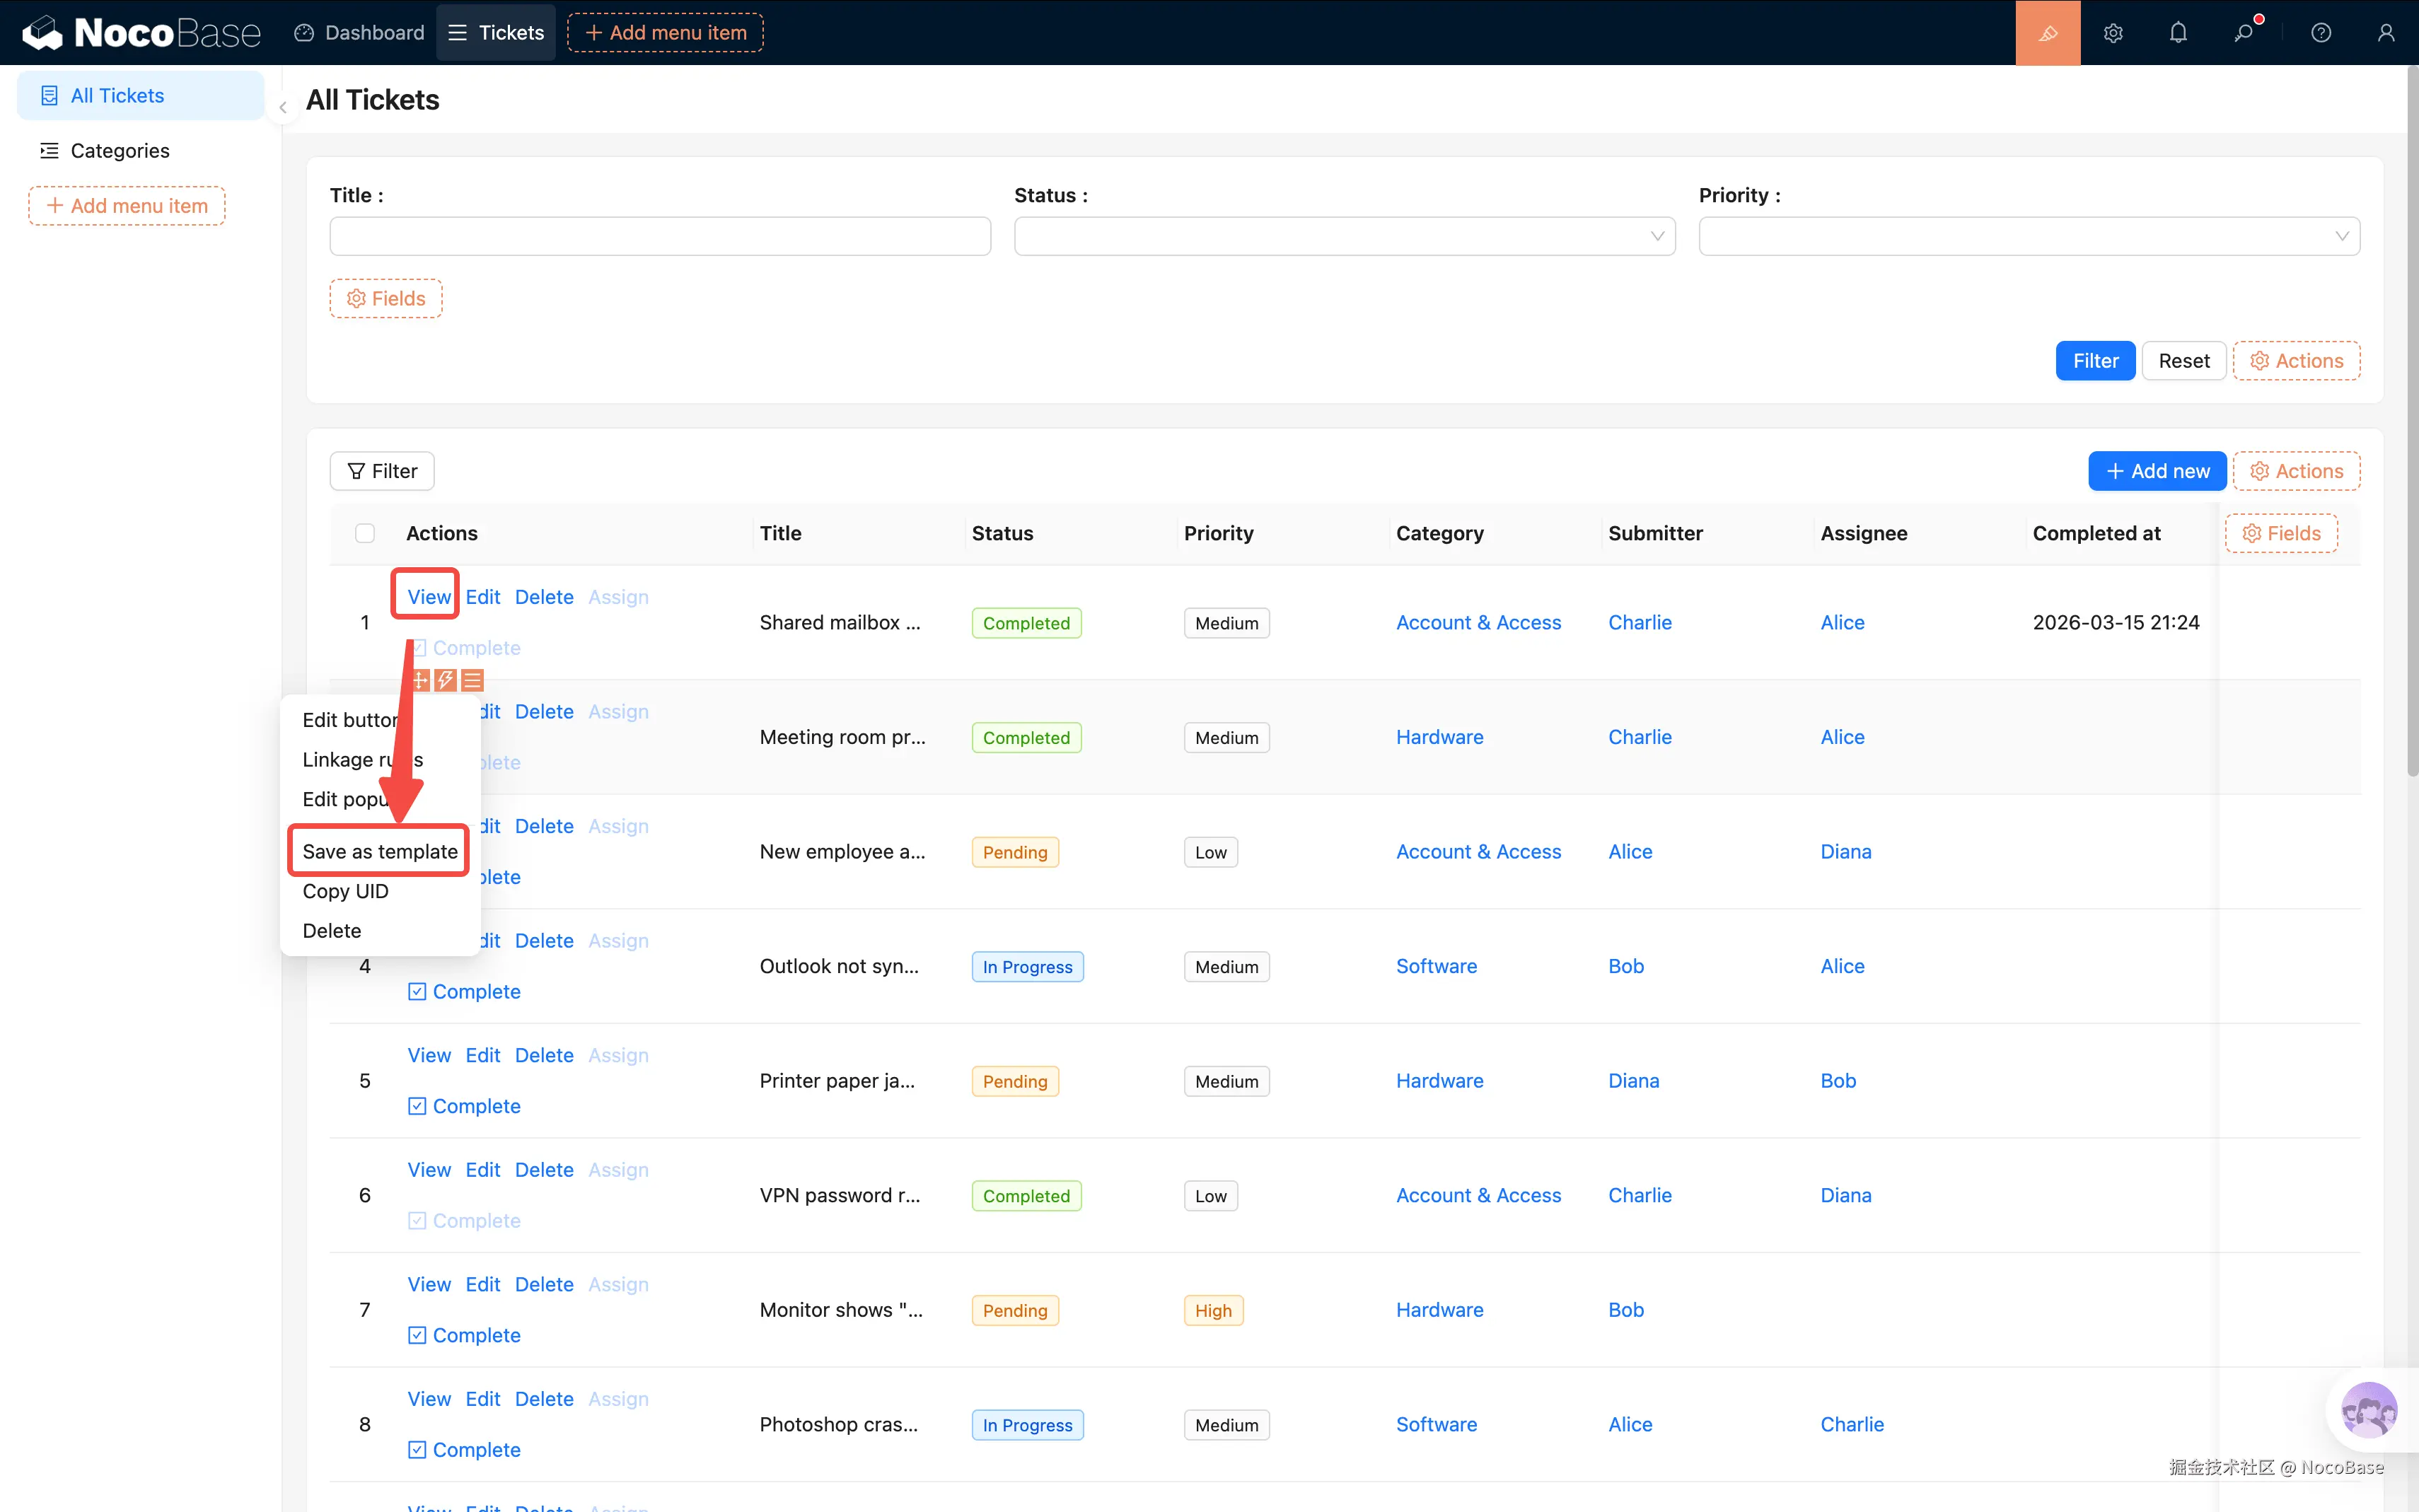
Task: Click Complete checkbox action for Printer paper ticket
Action: tap(464, 1106)
